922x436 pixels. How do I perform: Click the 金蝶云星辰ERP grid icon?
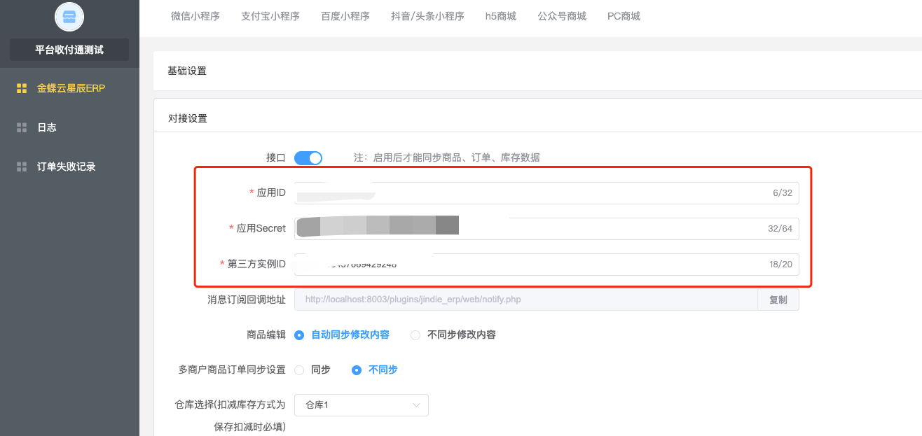tap(22, 88)
